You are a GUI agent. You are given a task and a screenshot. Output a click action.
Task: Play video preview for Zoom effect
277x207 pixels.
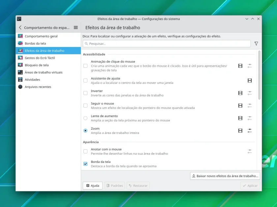click(x=240, y=131)
